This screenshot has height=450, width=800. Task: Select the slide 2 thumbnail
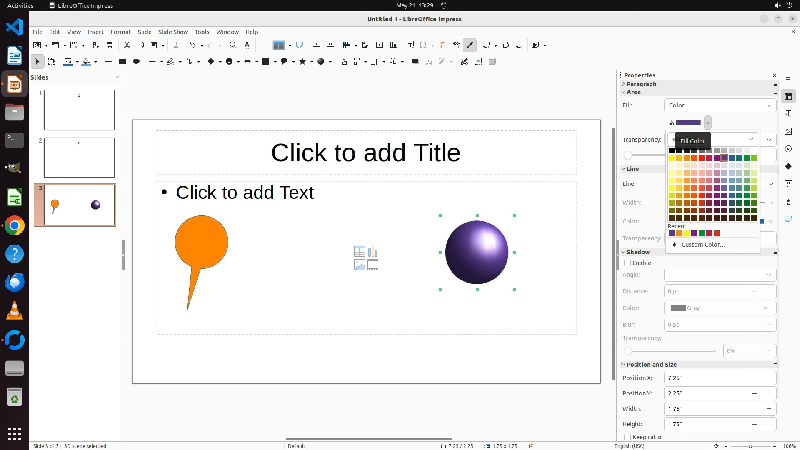tap(79, 157)
